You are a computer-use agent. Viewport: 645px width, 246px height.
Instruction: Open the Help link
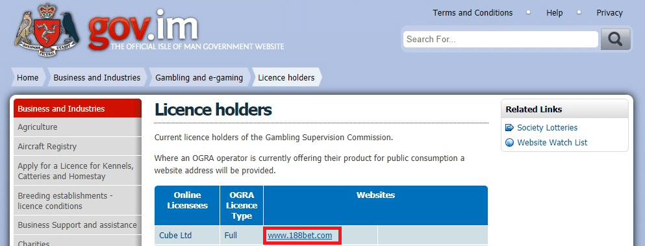pos(554,13)
